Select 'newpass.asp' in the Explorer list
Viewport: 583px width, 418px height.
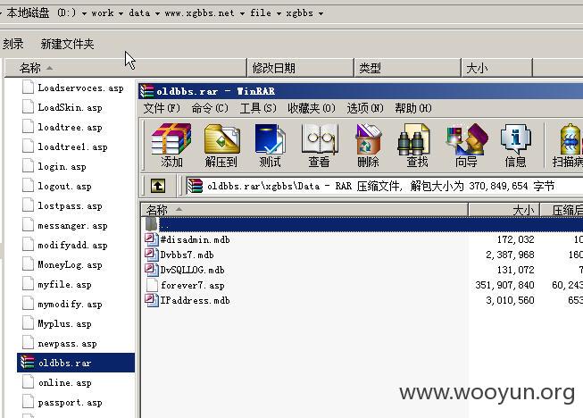[x=67, y=343]
